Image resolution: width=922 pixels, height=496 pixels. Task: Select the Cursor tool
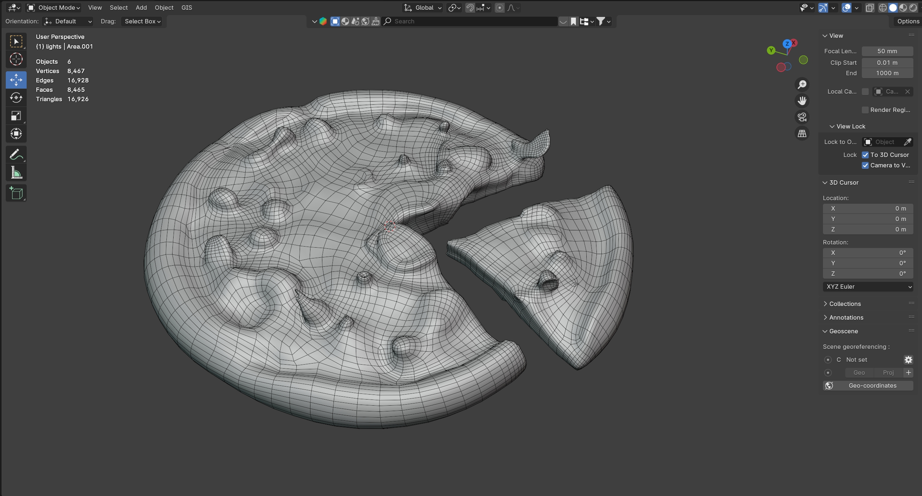[x=16, y=59]
